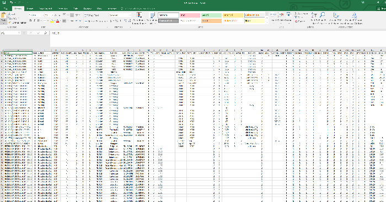Screen dimensions: 386x202
Task: Apply the red font color
Action: [57, 21]
